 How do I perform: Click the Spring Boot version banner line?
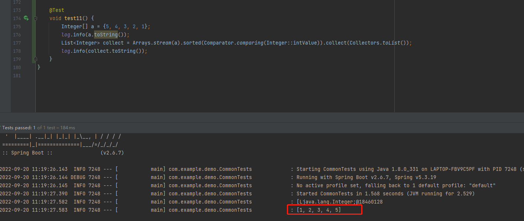63,153
